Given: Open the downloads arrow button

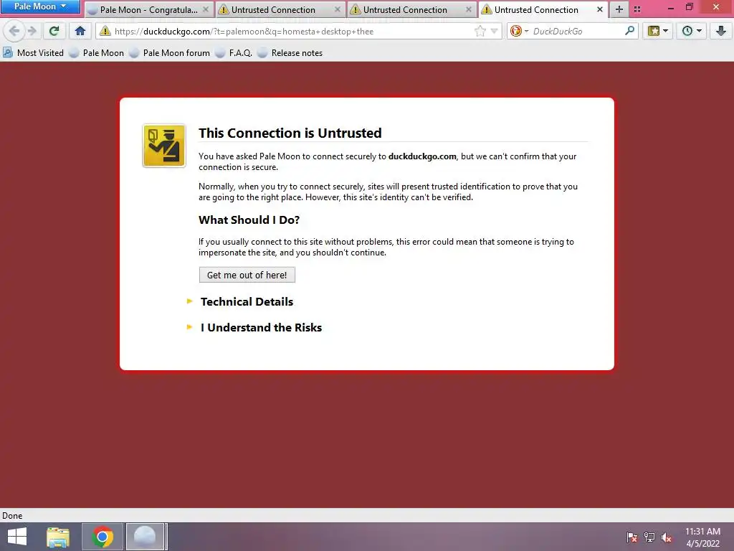Looking at the screenshot, I should [721, 32].
